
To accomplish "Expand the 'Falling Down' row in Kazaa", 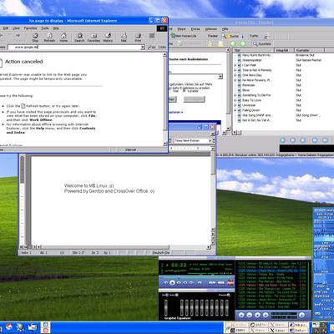I will (235, 110).
